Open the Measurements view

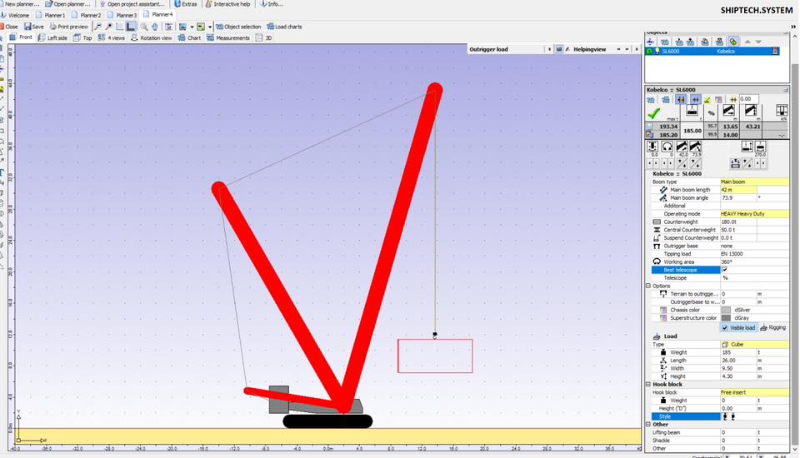(228, 37)
